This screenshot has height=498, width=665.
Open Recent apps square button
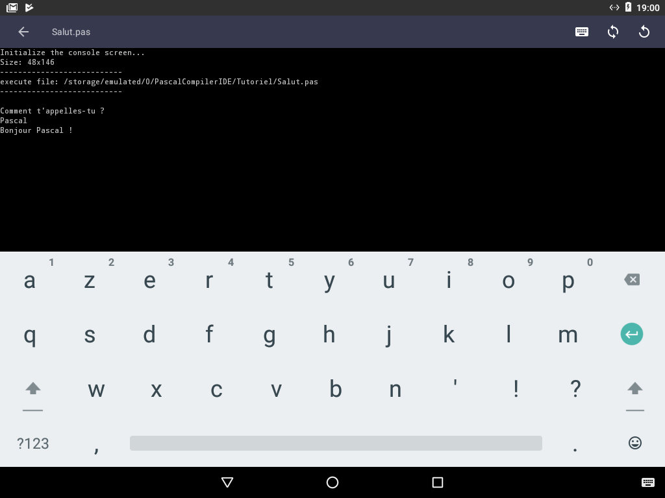pos(438,482)
